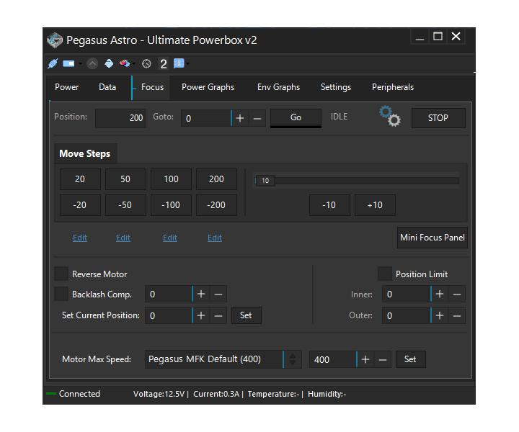This screenshot has width=519, height=432.
Task: Enable the Position Limit checkbox
Action: pyautogui.click(x=385, y=274)
